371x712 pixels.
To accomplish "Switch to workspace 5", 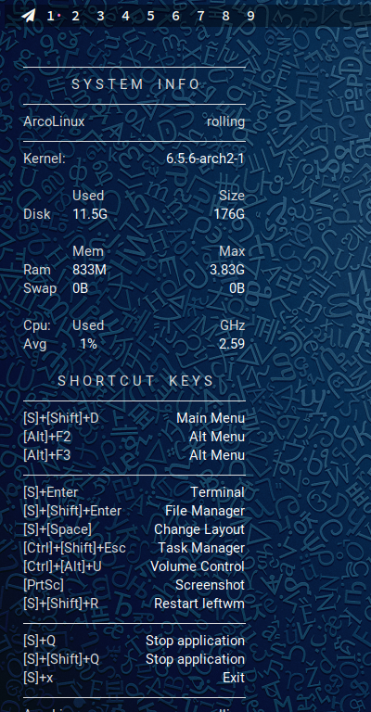I will point(150,17).
